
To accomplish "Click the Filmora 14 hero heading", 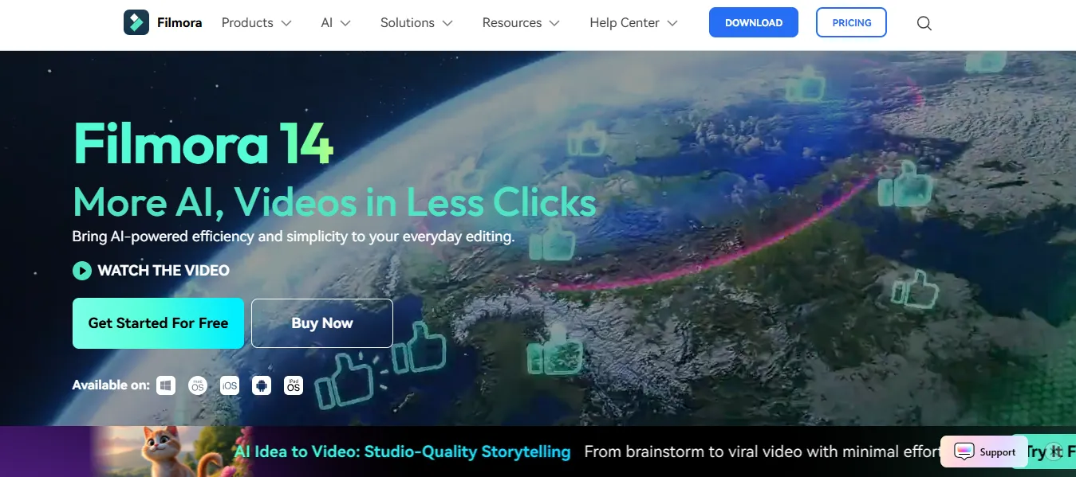I will 203,143.
